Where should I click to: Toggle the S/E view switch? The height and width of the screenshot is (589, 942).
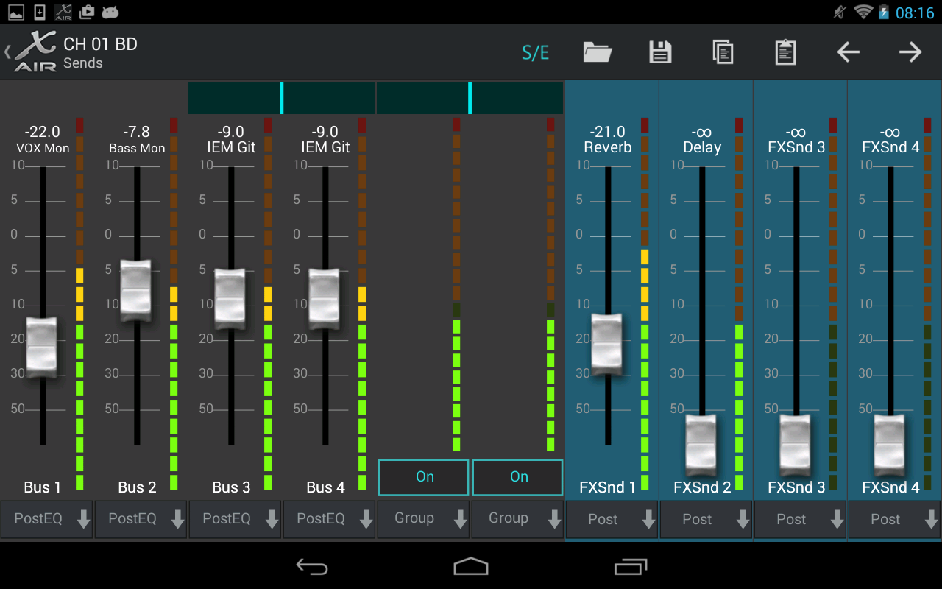pyautogui.click(x=535, y=52)
